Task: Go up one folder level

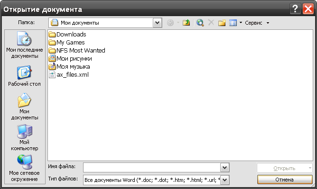Action: click(x=186, y=23)
